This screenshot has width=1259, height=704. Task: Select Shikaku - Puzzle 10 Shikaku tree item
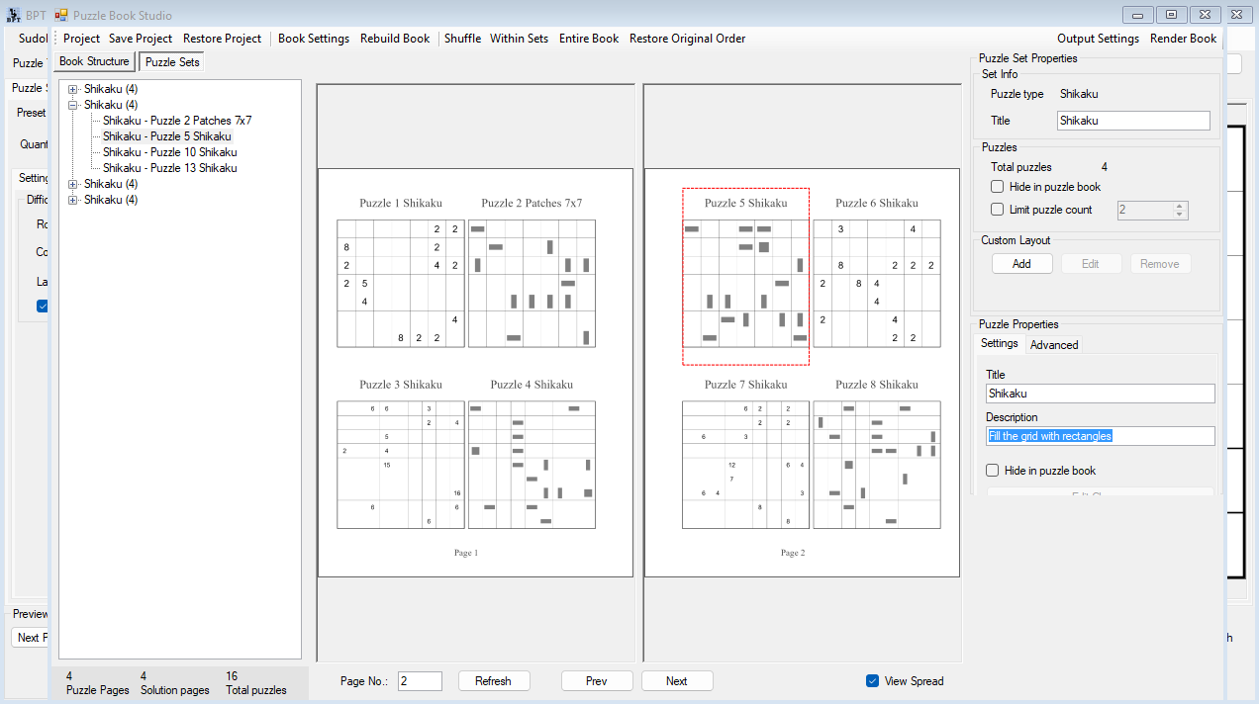coord(169,152)
